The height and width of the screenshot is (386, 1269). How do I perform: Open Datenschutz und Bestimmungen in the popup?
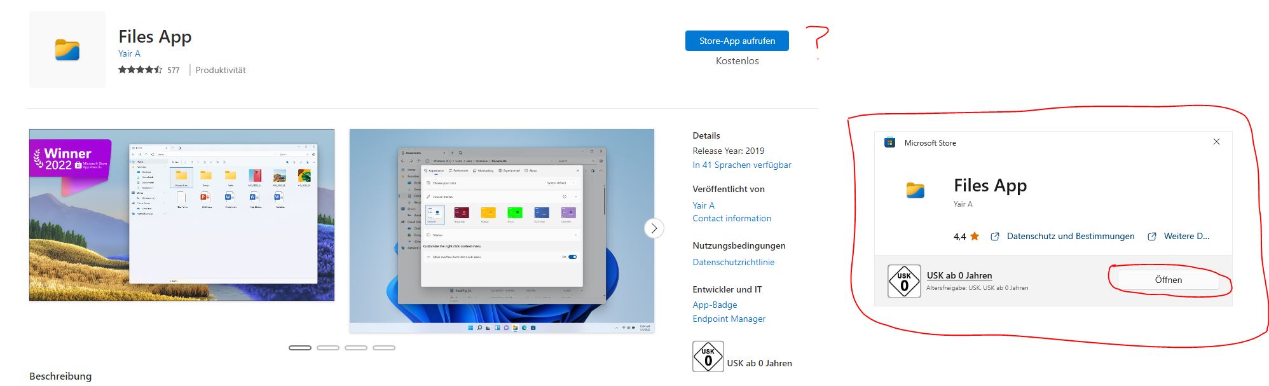point(1071,236)
